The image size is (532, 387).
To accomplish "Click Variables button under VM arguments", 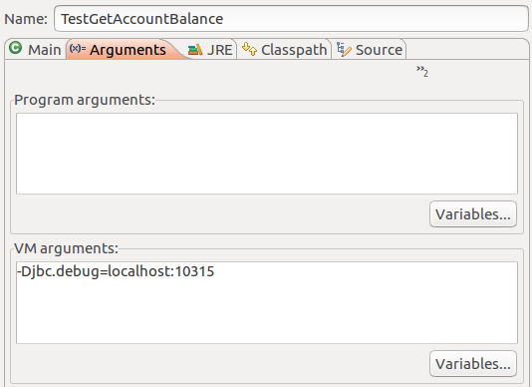I will pyautogui.click(x=473, y=363).
